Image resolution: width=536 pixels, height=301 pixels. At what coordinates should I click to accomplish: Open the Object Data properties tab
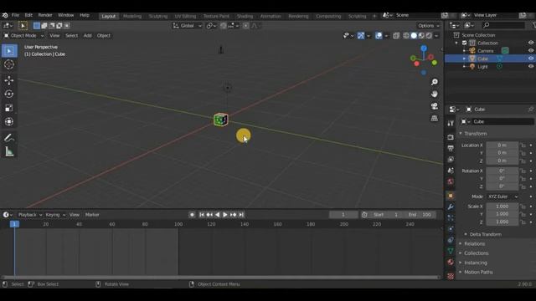(x=451, y=251)
